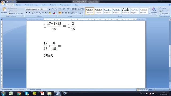This screenshot has width=171, height=96.
Task: Click the Найти (Find) button
Action: (x=163, y=8)
